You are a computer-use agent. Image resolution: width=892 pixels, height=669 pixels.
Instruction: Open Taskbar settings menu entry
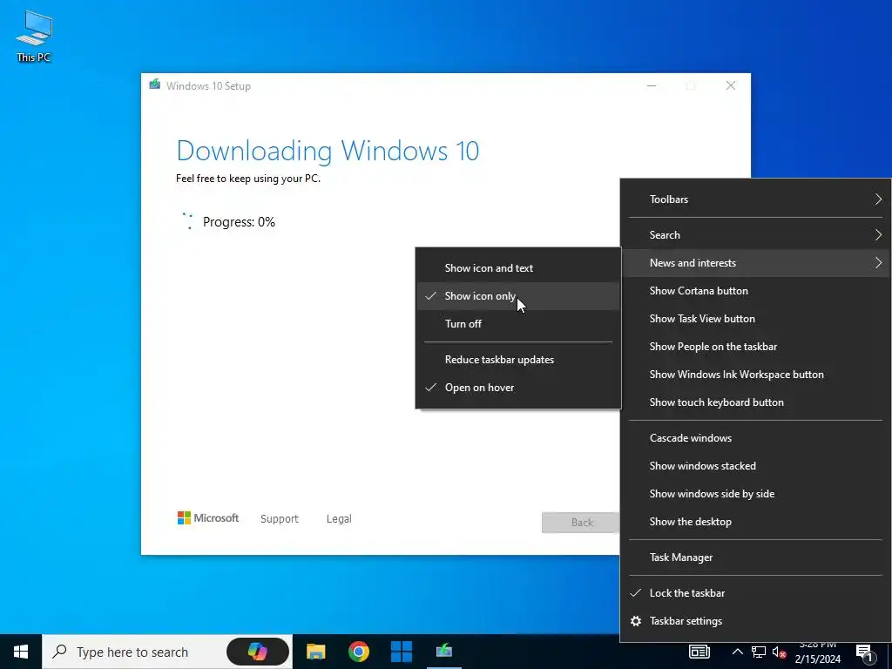755,621
